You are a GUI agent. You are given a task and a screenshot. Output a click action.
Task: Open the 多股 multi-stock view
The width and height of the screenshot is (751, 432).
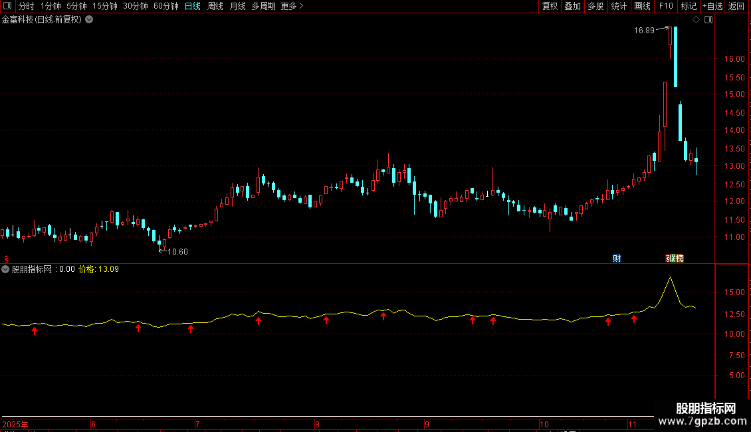(x=595, y=6)
